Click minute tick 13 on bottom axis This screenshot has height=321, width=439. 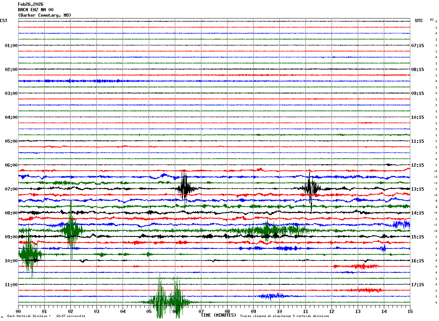coord(358,311)
